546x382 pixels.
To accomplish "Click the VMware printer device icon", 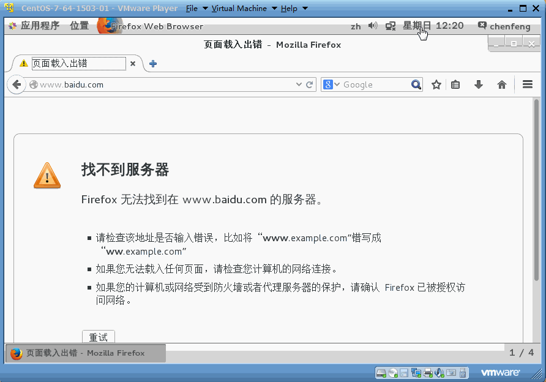I will 428,373.
